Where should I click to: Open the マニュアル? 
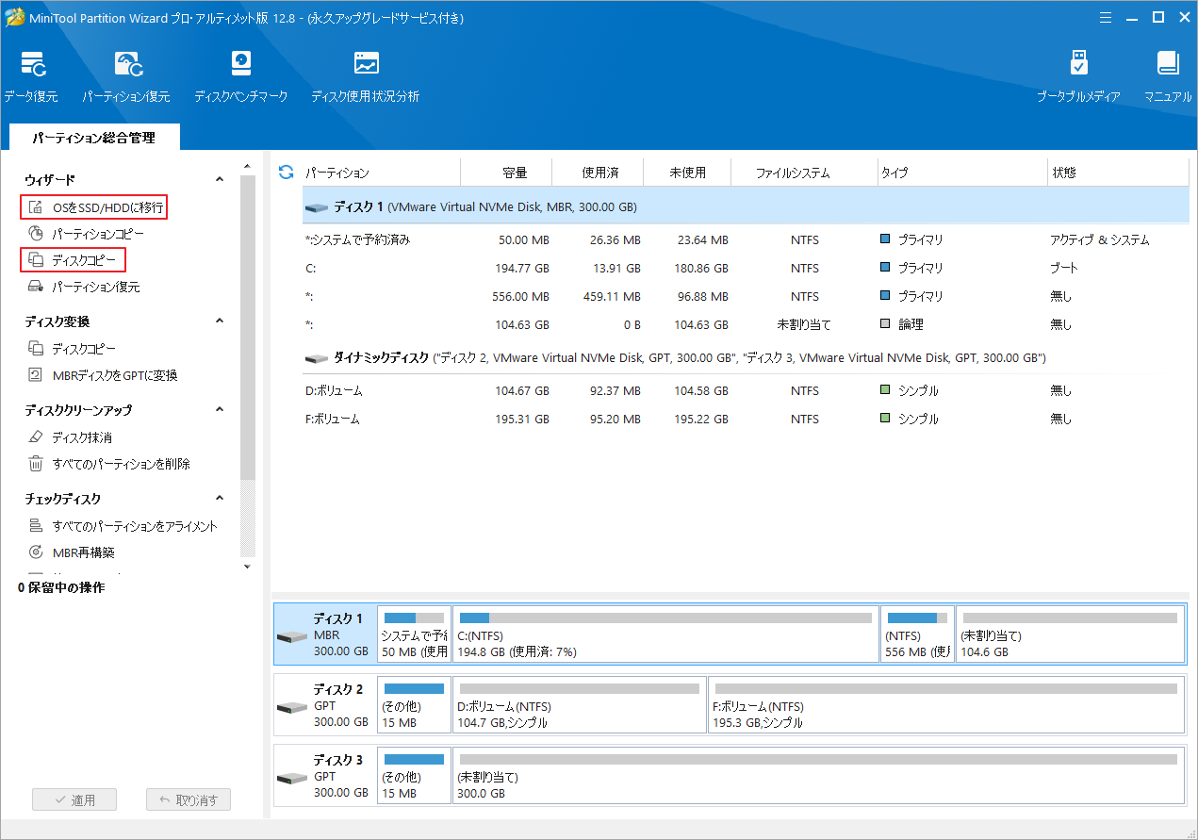click(x=1168, y=75)
